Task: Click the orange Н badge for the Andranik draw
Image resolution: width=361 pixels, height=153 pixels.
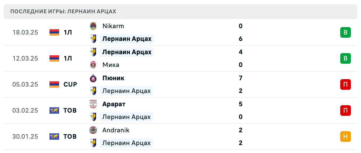Action: pyautogui.click(x=345, y=137)
